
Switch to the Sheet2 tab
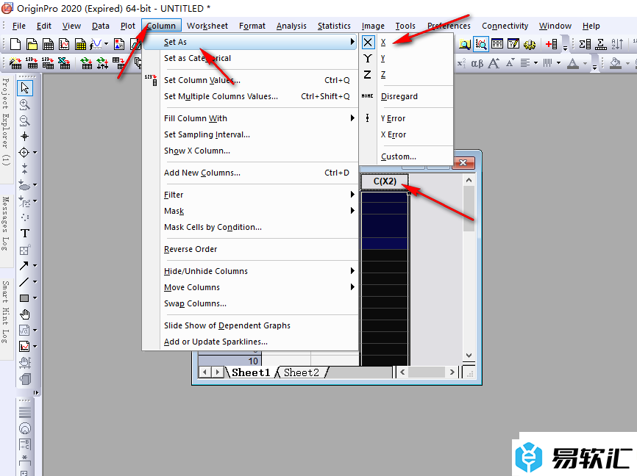(302, 372)
